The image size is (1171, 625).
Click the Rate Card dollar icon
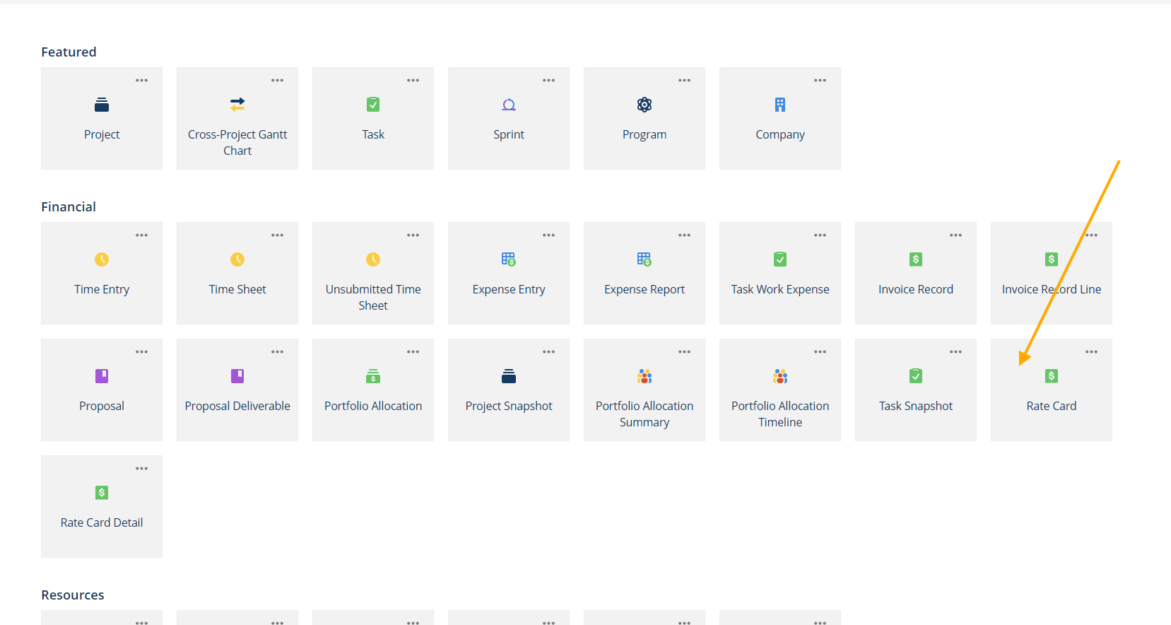point(1052,376)
